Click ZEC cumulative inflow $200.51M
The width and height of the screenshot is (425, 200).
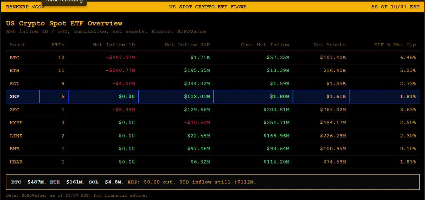[276, 110]
